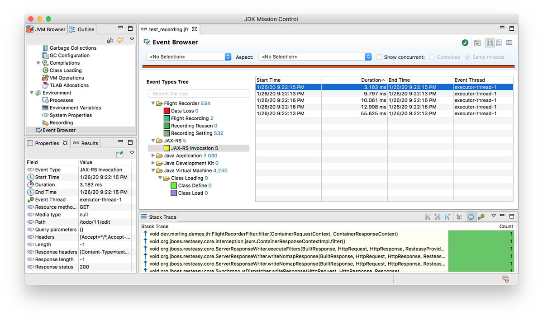Select the stacked list layout icon
The height and width of the screenshot is (320, 543).
pos(499,42)
